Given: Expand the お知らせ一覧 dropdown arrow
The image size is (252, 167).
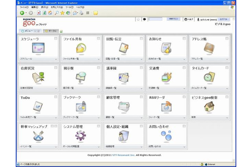Looking at the screenshot, I should point(184,59).
